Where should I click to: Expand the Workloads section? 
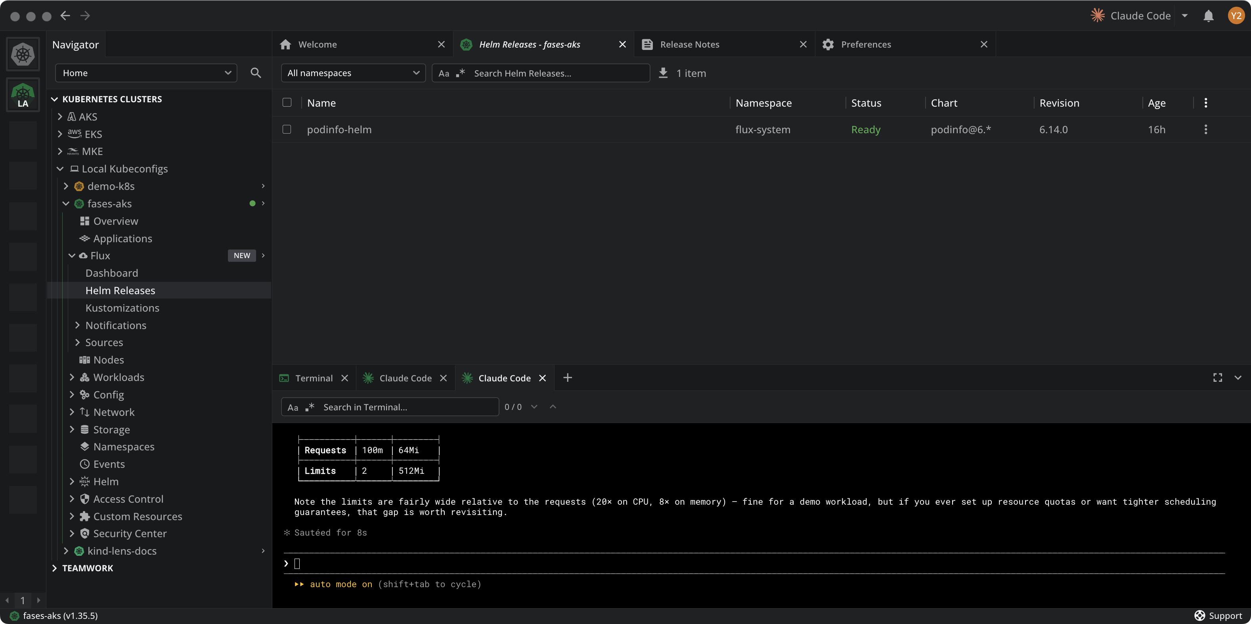pyautogui.click(x=72, y=377)
